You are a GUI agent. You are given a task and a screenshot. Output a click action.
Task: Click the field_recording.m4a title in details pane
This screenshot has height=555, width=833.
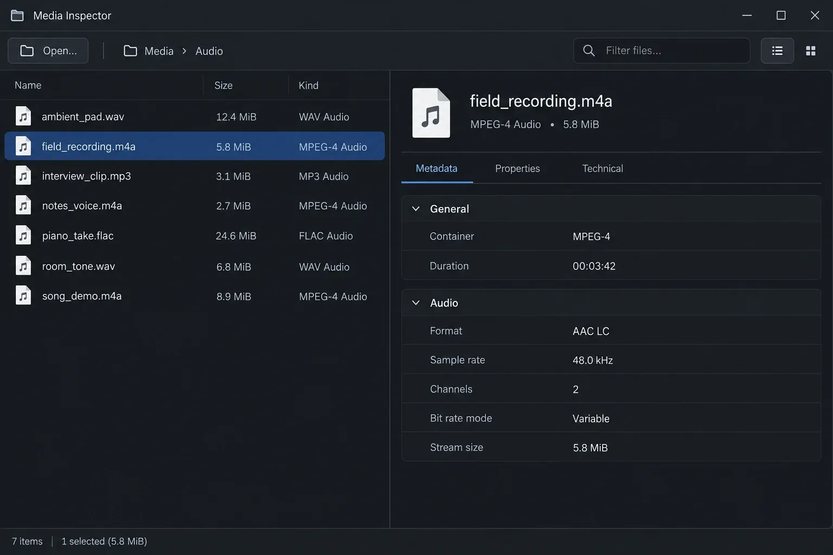tap(541, 101)
